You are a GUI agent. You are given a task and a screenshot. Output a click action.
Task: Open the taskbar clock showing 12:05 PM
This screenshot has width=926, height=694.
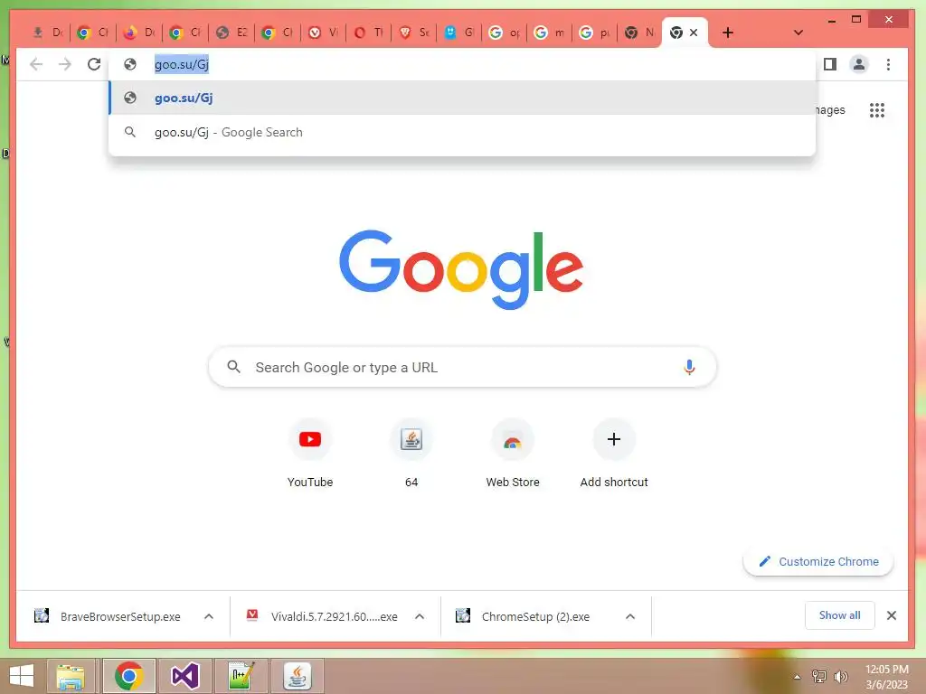887,677
